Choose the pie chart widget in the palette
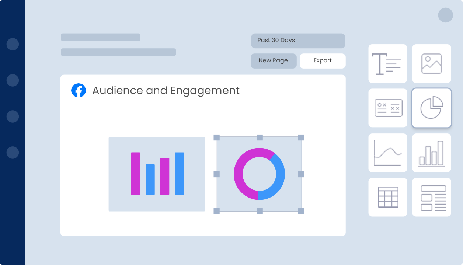This screenshot has width=463, height=265. point(432,108)
